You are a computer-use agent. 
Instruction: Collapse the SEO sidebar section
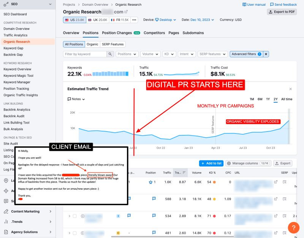[x=50, y=4]
